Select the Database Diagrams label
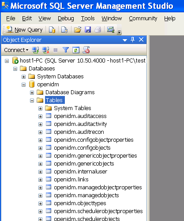 click(x=70, y=92)
